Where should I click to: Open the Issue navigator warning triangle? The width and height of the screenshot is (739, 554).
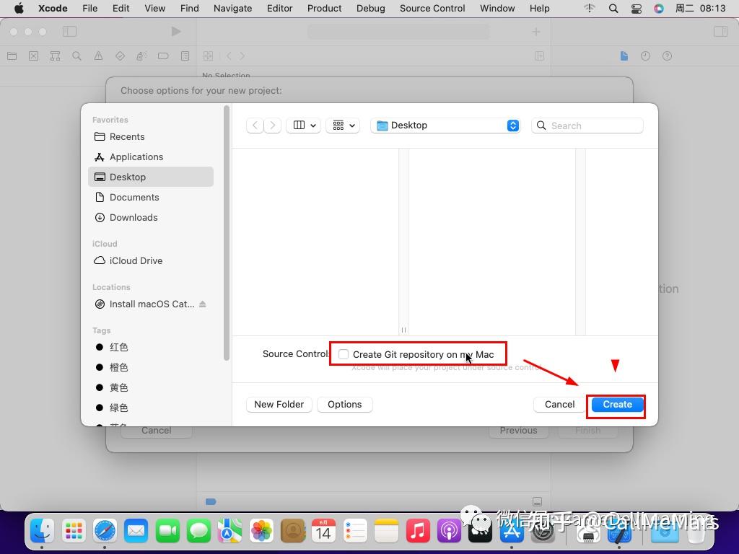(98, 56)
